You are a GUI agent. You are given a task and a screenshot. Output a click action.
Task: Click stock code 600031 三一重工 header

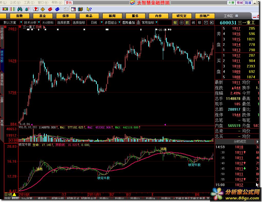tap(237, 23)
